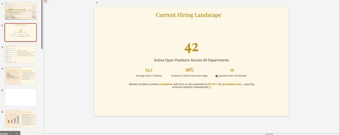Select the blank slide 5 thumbnail
This screenshot has height=135, width=340.
click(x=21, y=97)
